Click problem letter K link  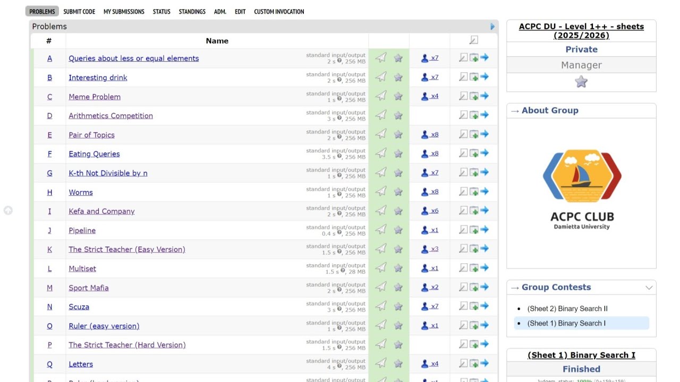(x=49, y=249)
